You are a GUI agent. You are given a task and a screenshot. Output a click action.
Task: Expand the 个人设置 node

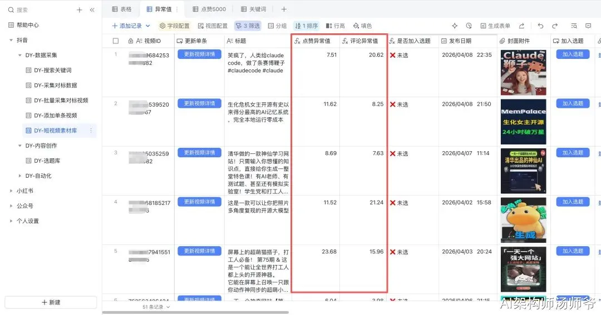coord(11,221)
